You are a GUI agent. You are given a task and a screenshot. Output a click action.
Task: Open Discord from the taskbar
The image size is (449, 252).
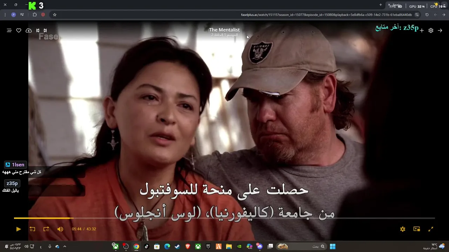(x=259, y=246)
